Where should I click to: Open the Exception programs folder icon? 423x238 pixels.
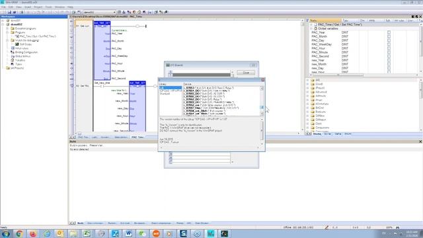pyautogui.click(x=13, y=28)
